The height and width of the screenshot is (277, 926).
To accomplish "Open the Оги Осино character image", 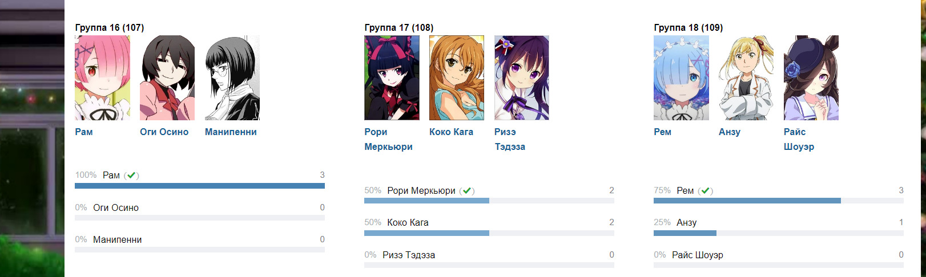I will (x=167, y=78).
